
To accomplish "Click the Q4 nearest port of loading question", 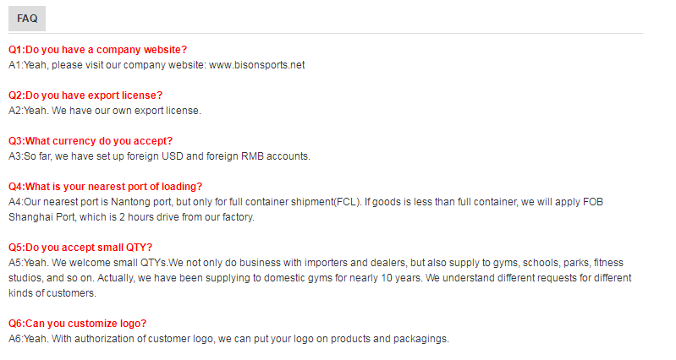I will tap(105, 187).
